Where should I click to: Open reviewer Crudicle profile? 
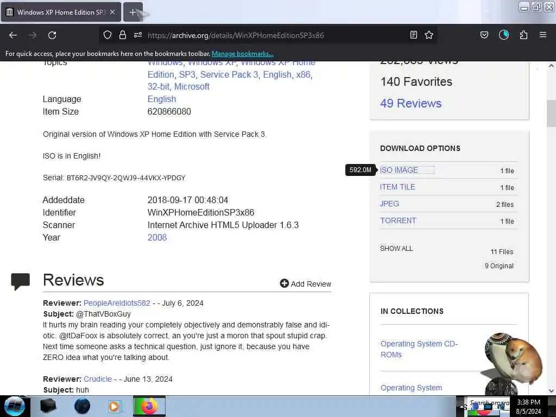[x=98, y=379]
